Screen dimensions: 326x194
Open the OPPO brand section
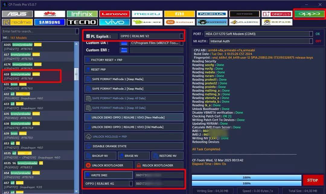(x=309, y=14)
